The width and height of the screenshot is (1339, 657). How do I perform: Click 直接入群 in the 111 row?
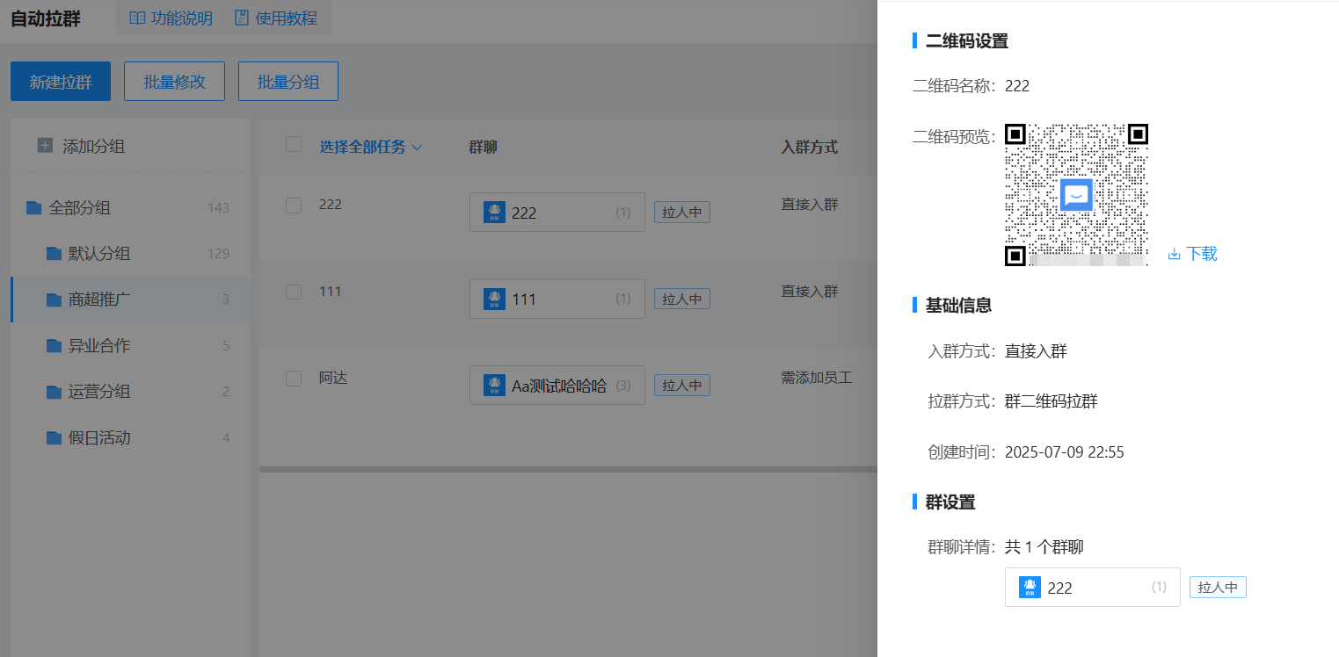click(x=810, y=291)
